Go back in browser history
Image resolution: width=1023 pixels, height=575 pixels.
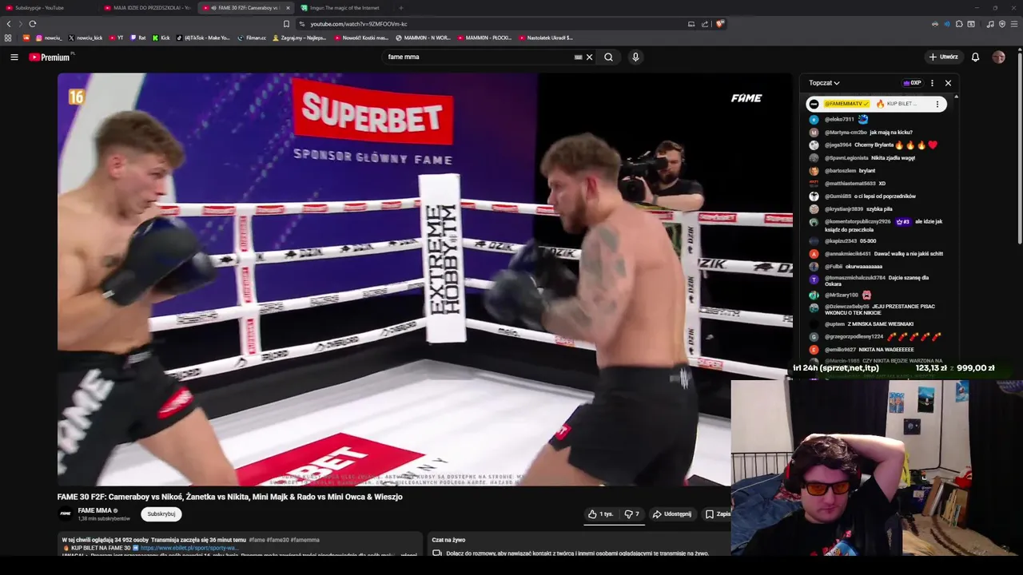point(9,24)
